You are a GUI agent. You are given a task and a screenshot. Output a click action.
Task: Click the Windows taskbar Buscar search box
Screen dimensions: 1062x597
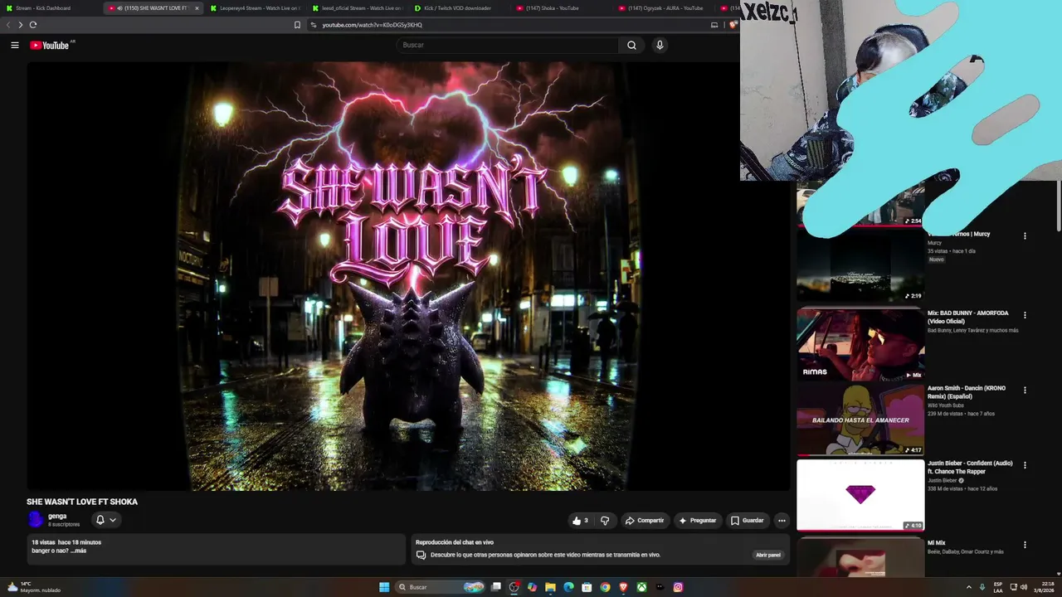point(439,587)
